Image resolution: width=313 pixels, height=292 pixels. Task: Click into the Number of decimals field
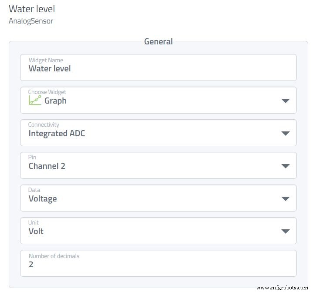point(158,264)
